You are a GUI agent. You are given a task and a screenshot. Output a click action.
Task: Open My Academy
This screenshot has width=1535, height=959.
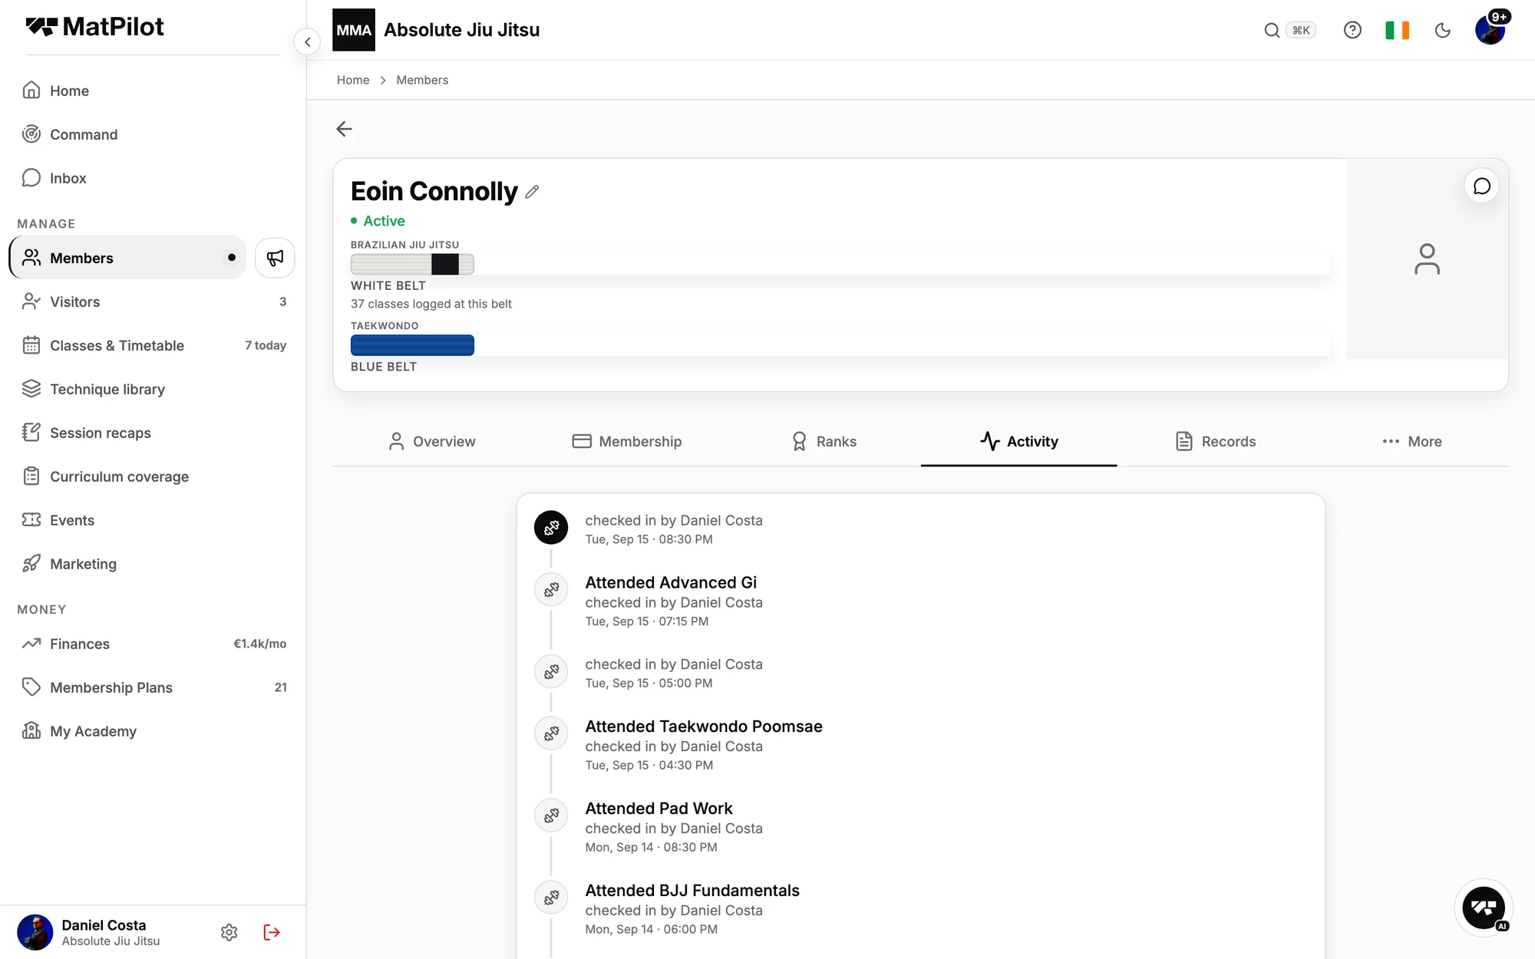152,731
